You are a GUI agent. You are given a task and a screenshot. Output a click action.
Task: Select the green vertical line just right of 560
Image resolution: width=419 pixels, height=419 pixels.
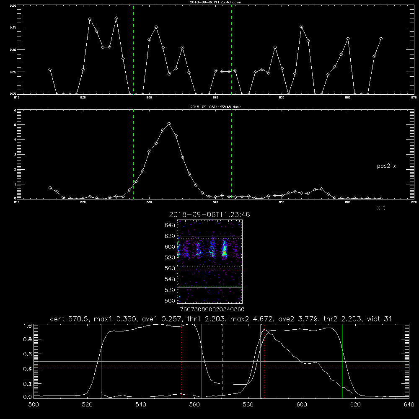tap(202, 361)
